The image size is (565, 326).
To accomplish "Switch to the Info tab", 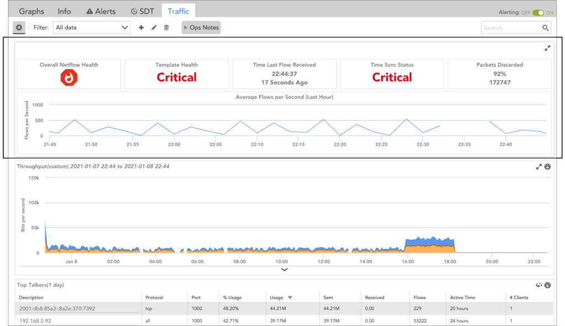I will (x=64, y=12).
